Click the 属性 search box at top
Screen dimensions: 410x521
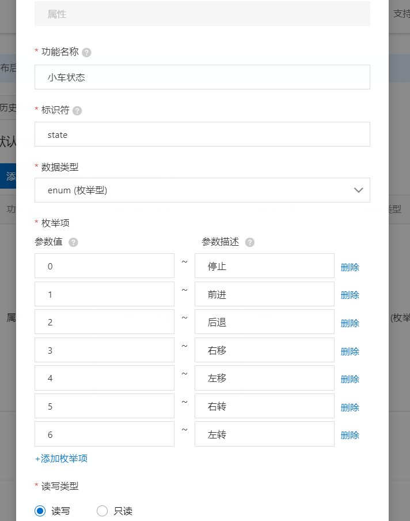pos(202,13)
